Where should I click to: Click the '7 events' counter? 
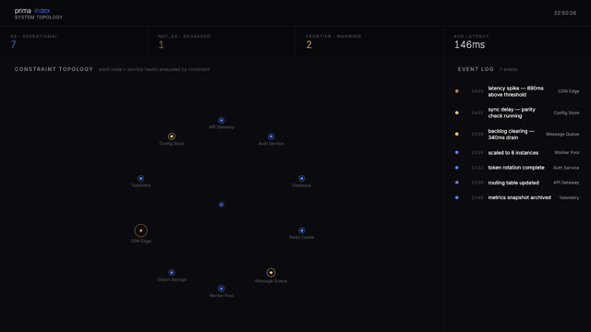pyautogui.click(x=509, y=69)
